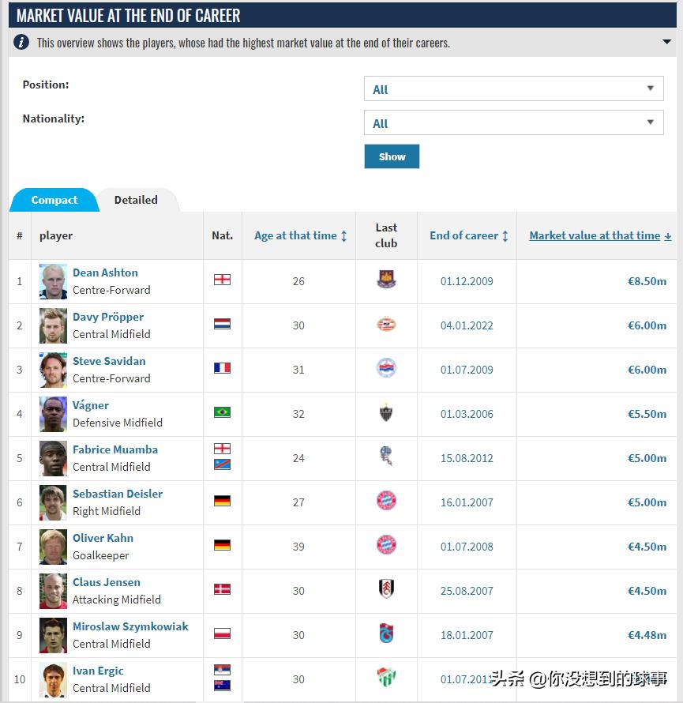This screenshot has width=683, height=703.
Task: Click Serbia flag in Ergic row
Action: (223, 670)
